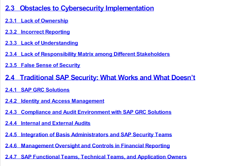The height and width of the screenshot is (166, 246).
Task: Go to SAP GRC Solutions section
Action: tap(45, 90)
